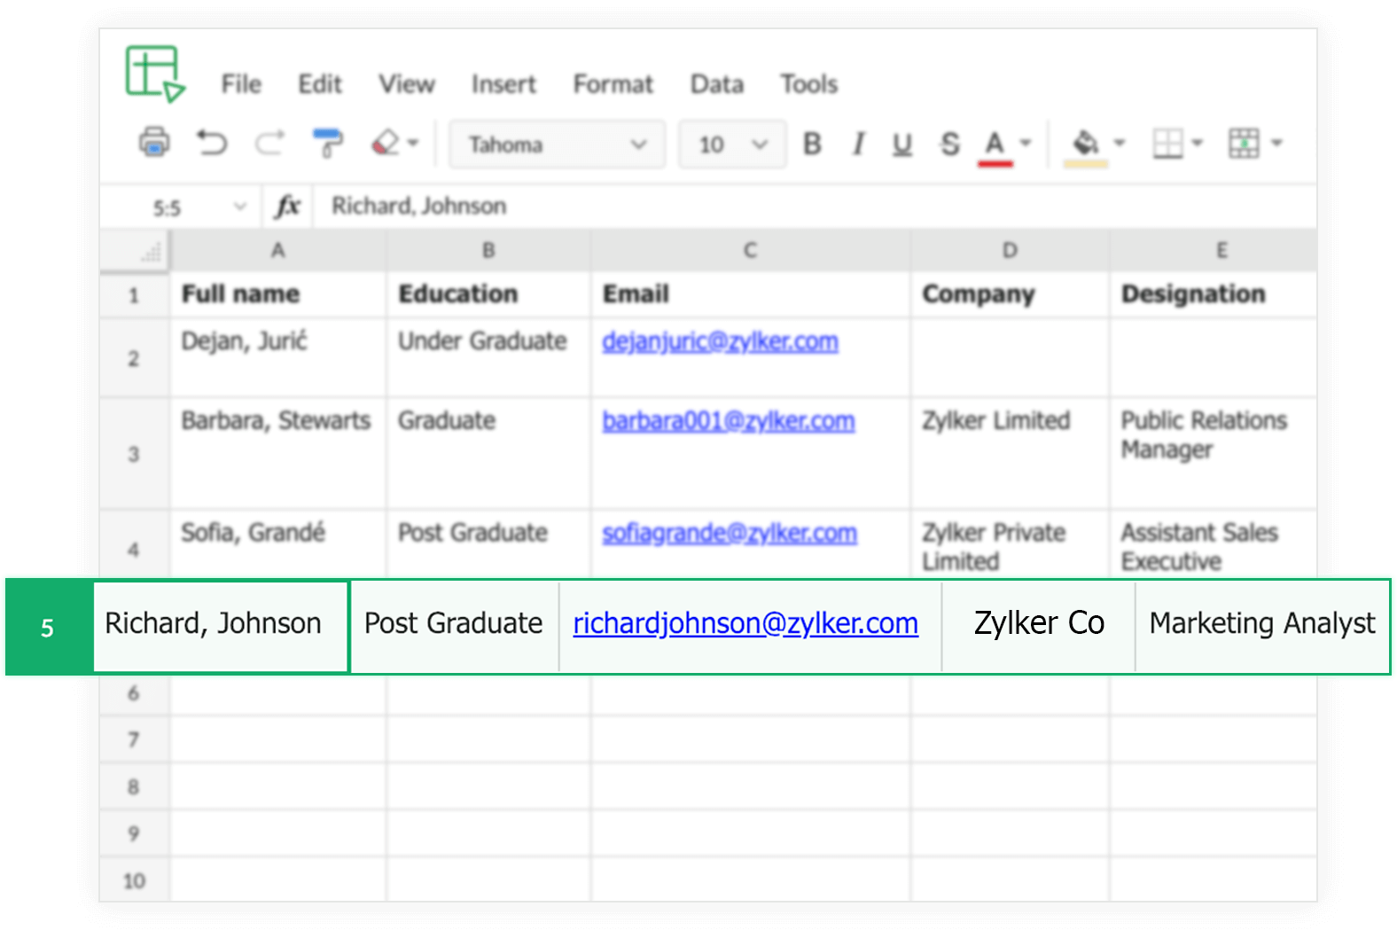Click the Print icon in toolbar
The height and width of the screenshot is (930, 1397).
tap(154, 142)
